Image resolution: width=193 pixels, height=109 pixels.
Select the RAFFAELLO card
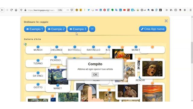click(93, 50)
